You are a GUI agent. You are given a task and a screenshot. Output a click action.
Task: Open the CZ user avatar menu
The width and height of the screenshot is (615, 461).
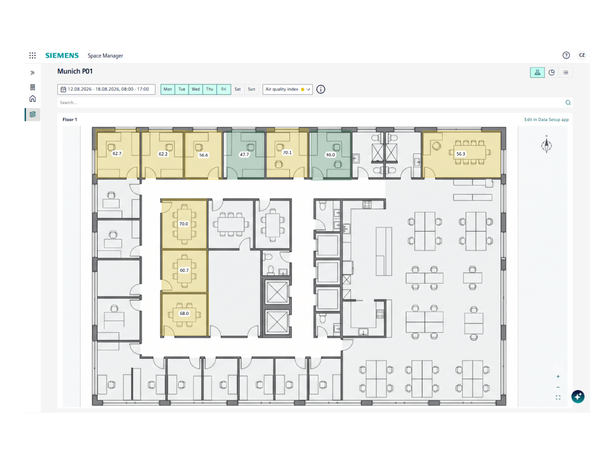pos(582,55)
